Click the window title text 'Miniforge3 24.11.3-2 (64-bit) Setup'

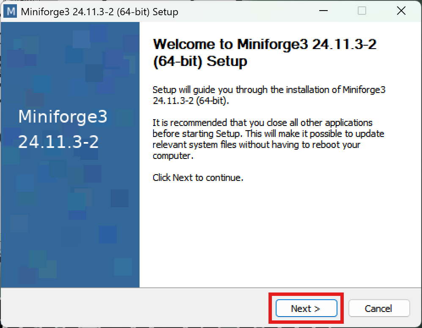coord(99,12)
